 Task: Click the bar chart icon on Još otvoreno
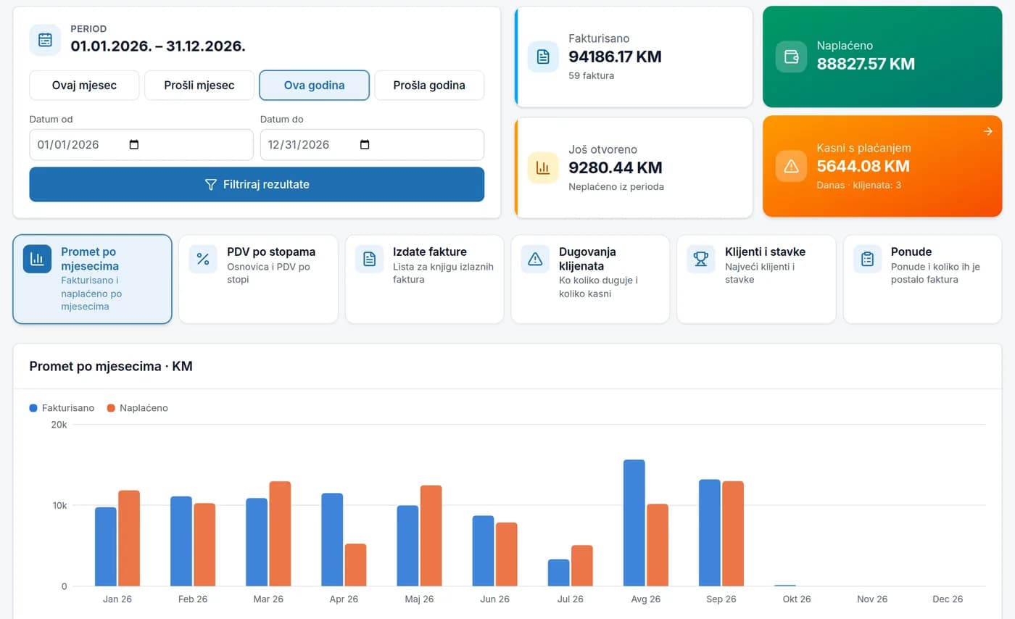(543, 167)
